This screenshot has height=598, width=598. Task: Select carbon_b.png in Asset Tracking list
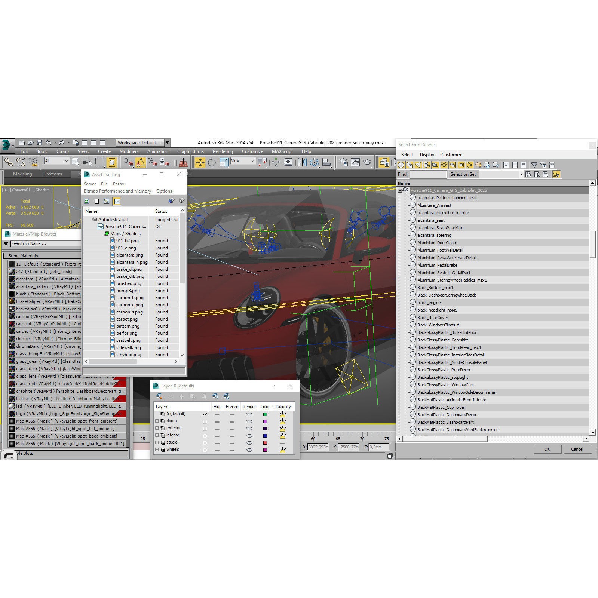coord(130,298)
